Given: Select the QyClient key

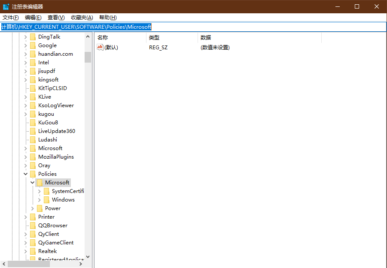Looking at the screenshot, I should [49, 234].
